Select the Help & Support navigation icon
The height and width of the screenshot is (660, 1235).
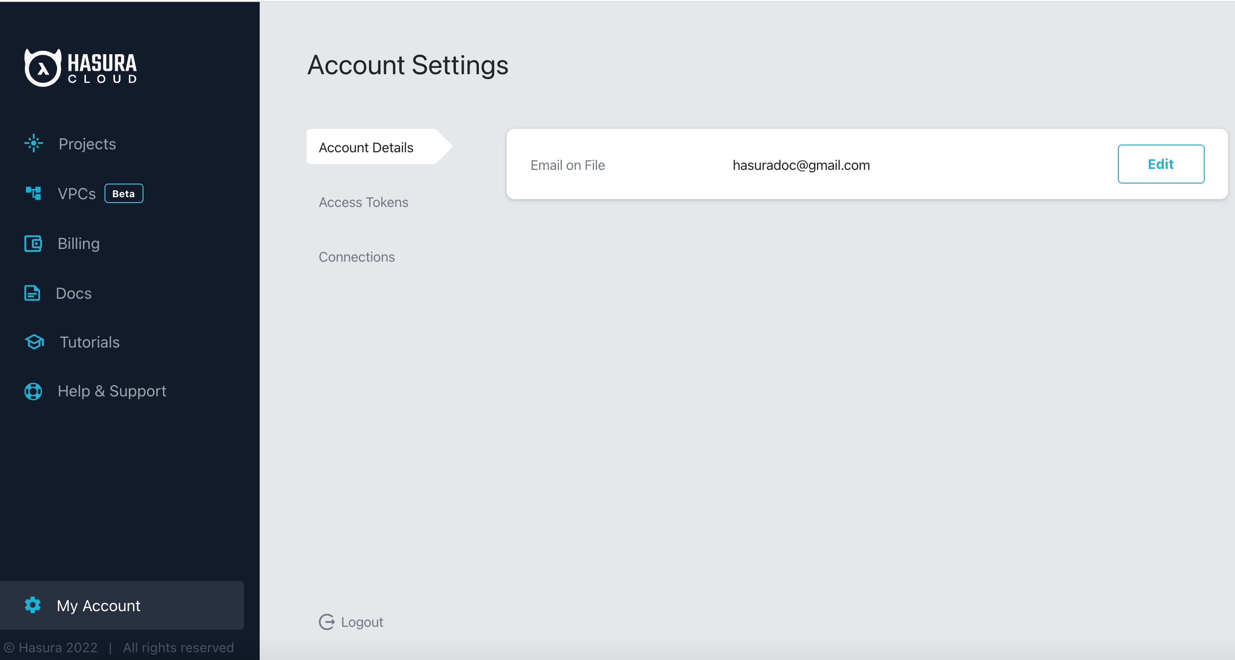[33, 391]
